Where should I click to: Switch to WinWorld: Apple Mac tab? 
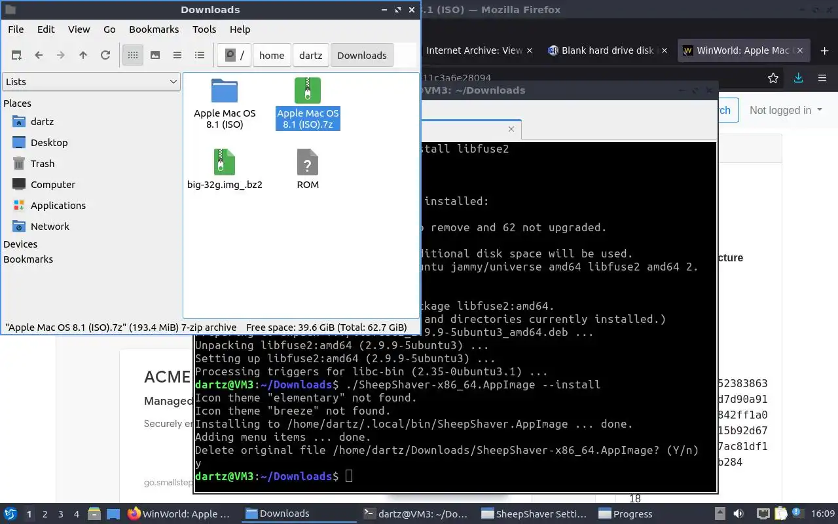[743, 50]
